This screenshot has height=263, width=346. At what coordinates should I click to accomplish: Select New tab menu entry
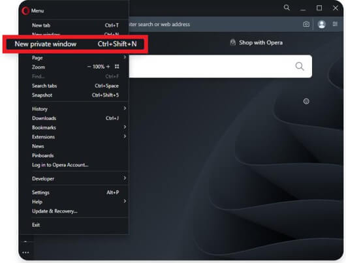pos(75,25)
